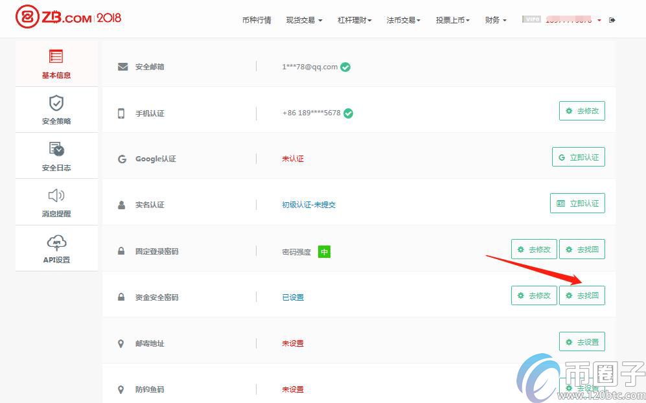Click the ZB.com logo
The image size is (646, 403).
point(69,17)
